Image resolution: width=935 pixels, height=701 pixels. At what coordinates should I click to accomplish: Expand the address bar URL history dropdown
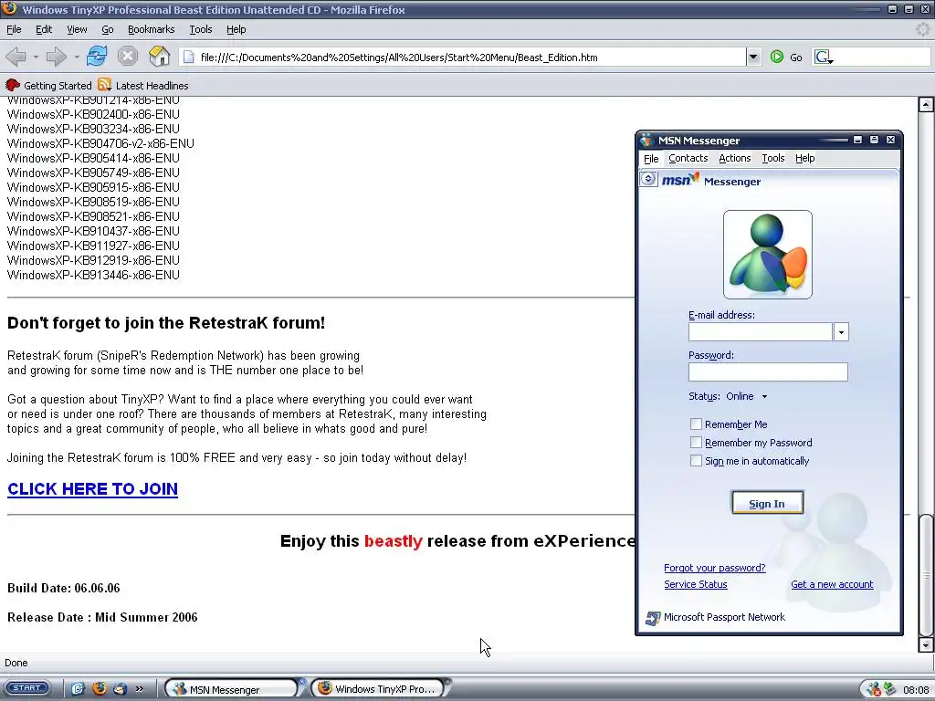pyautogui.click(x=753, y=58)
